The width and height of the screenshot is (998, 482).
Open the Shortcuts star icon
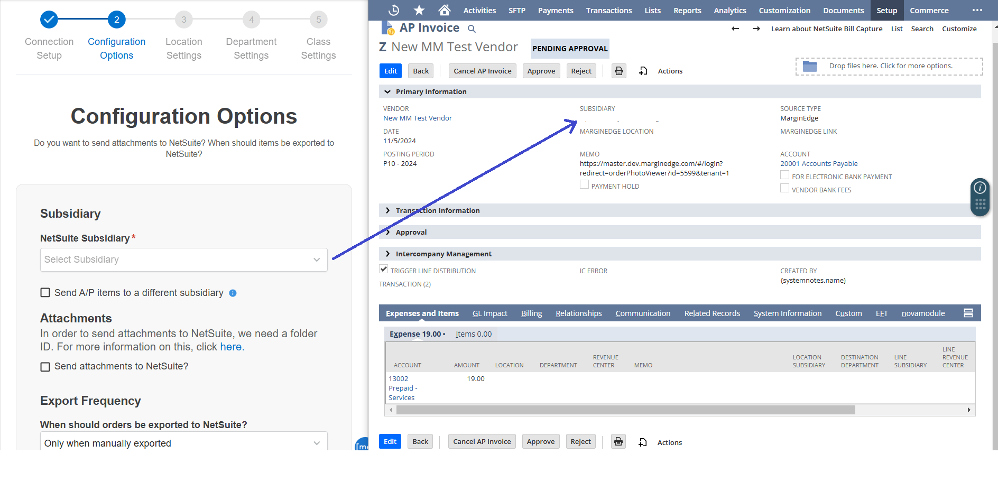[x=419, y=10]
